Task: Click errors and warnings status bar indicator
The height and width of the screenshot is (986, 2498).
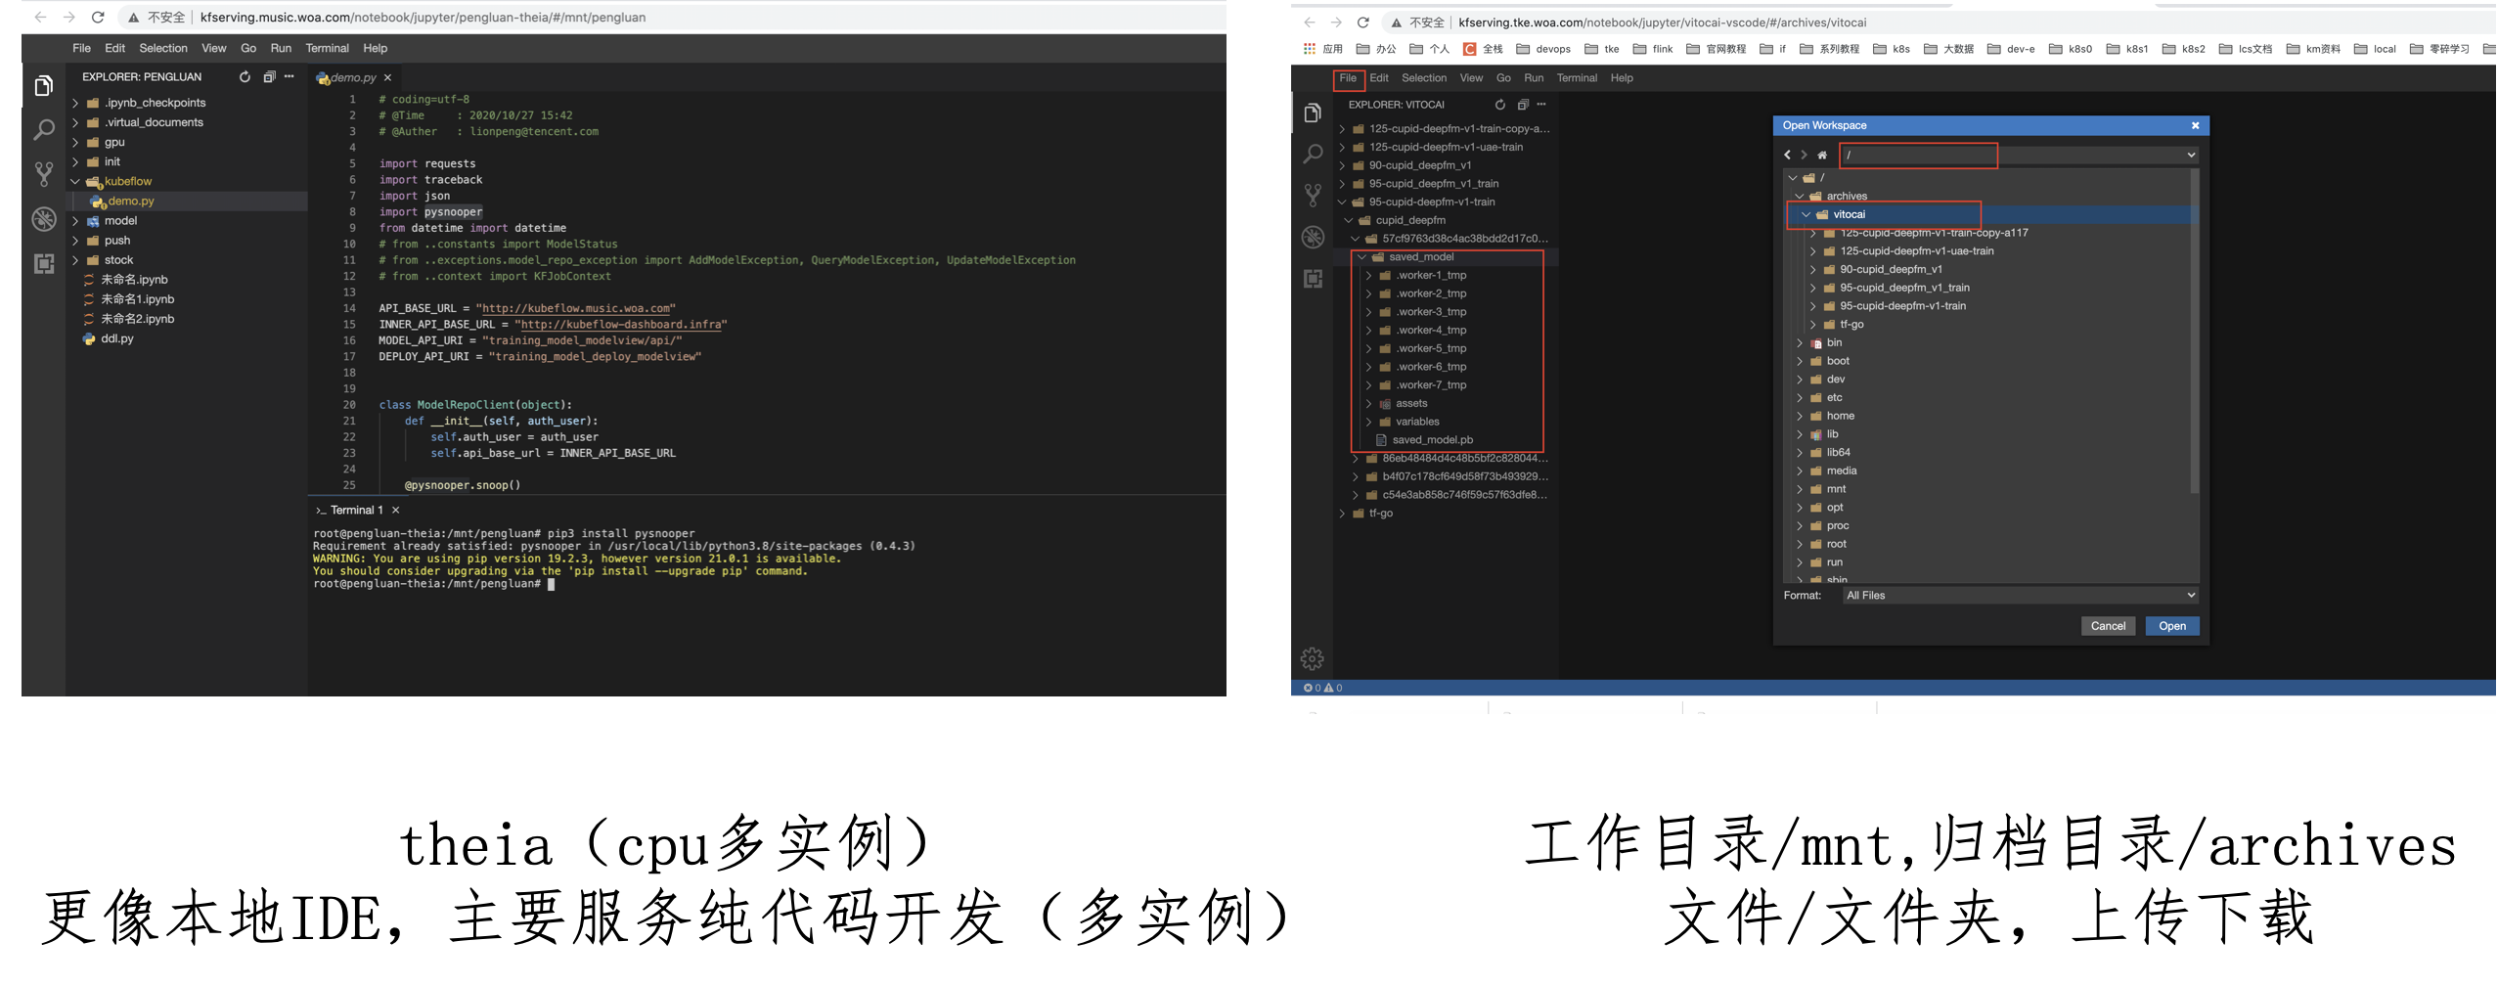Action: [1322, 688]
